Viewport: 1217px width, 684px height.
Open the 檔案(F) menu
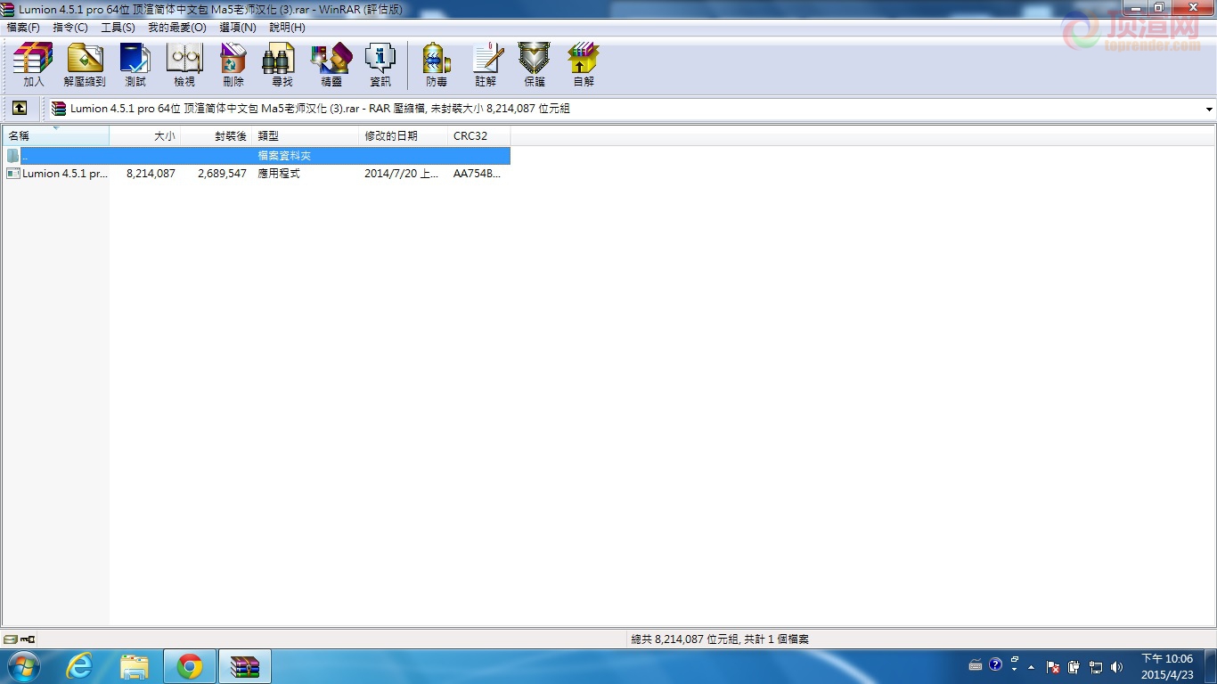pos(23,28)
